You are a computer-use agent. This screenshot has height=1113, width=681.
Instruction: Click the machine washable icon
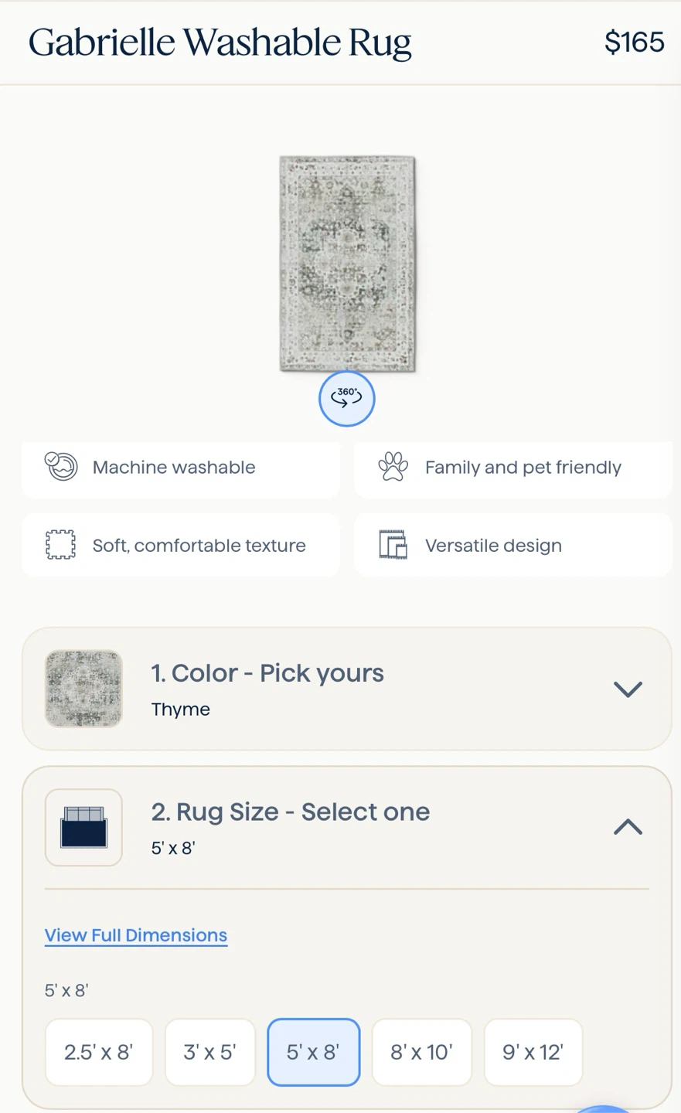click(61, 467)
